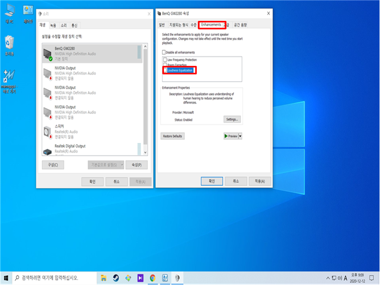This screenshot has width=380, height=285.
Task: Switch to the 통신 tab in Sound window
Action: [75, 26]
